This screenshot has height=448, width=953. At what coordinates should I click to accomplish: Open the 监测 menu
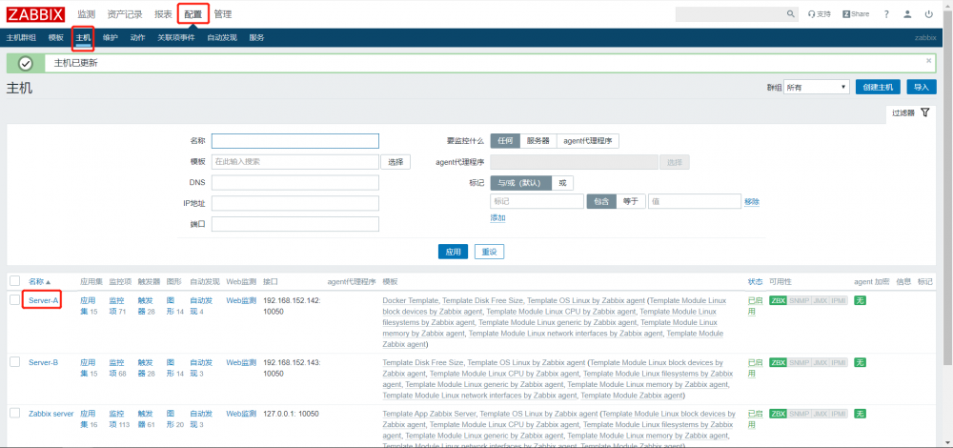[87, 14]
